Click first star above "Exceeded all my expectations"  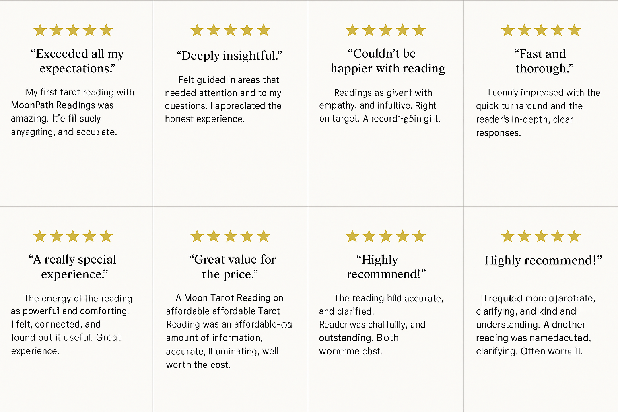[x=40, y=30]
